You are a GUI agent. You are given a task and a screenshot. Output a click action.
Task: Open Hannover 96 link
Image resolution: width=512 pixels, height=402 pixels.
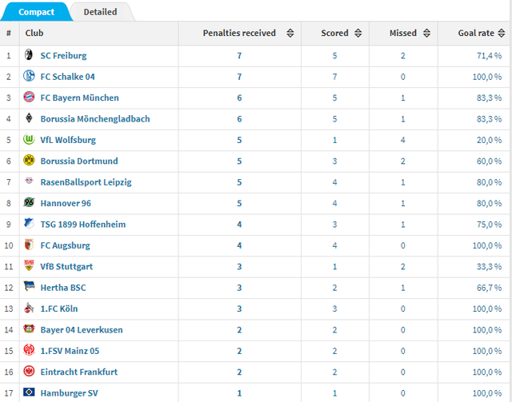click(x=66, y=203)
